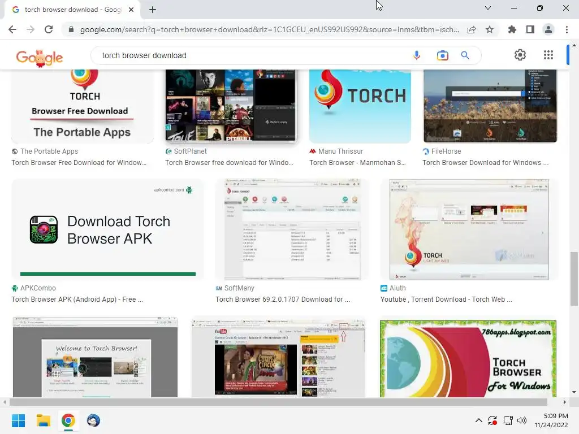Start voice search with the microphone
Image resolution: width=579 pixels, height=434 pixels.
point(417,55)
